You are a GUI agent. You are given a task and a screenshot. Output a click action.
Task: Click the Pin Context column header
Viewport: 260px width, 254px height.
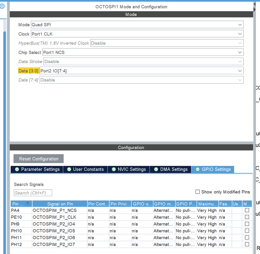click(x=98, y=204)
